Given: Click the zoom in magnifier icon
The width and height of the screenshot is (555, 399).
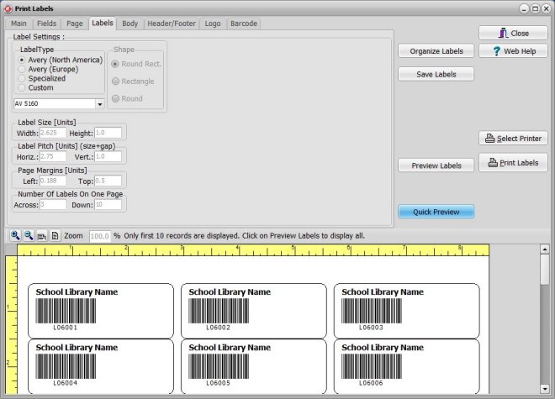Looking at the screenshot, I should tap(15, 235).
